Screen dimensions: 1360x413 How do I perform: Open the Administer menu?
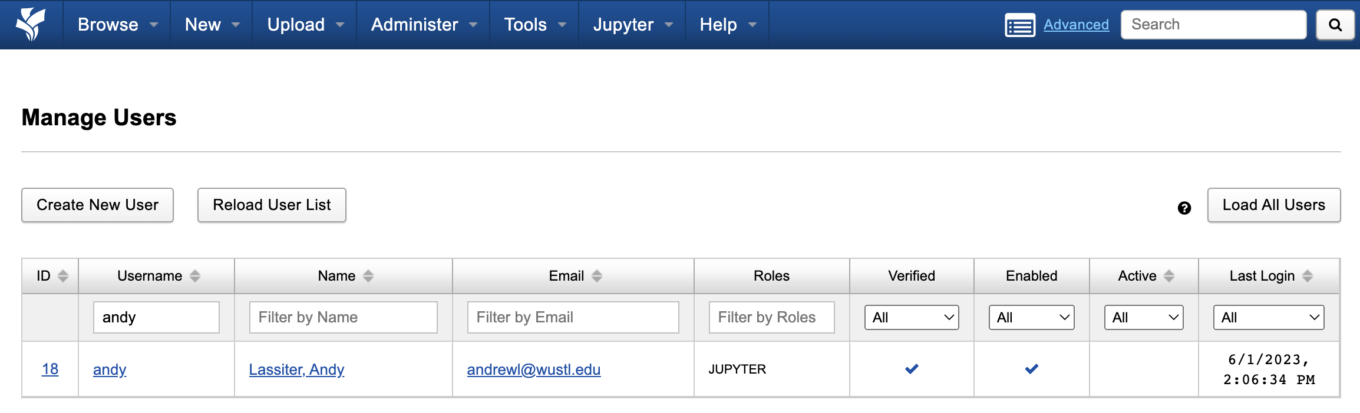click(x=423, y=25)
